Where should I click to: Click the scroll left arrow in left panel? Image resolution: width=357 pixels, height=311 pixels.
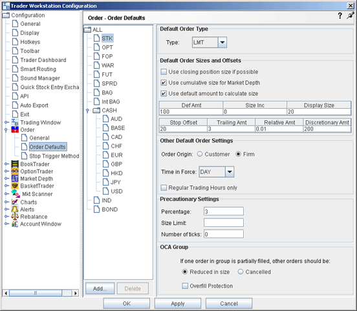tap(6, 293)
